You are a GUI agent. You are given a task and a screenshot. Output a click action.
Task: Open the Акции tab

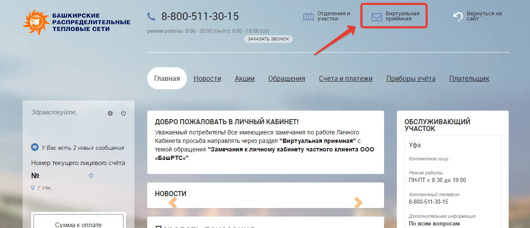[x=245, y=78]
